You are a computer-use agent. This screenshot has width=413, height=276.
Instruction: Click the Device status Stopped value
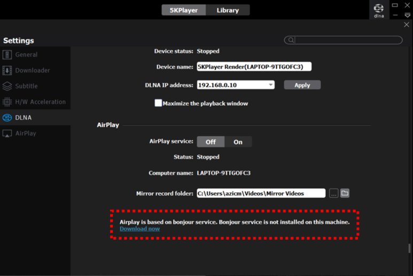208,51
